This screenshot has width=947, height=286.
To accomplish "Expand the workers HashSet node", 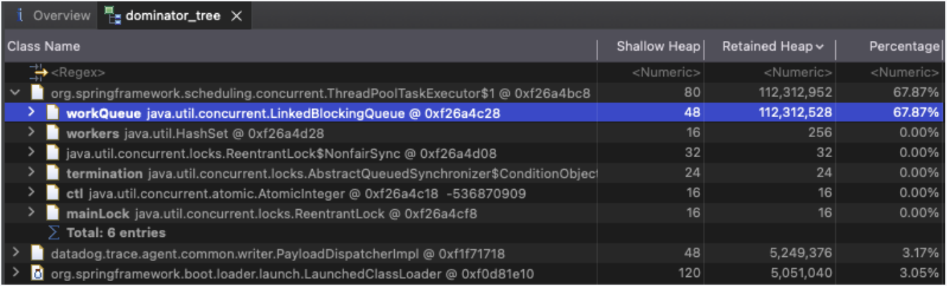I will (x=31, y=132).
